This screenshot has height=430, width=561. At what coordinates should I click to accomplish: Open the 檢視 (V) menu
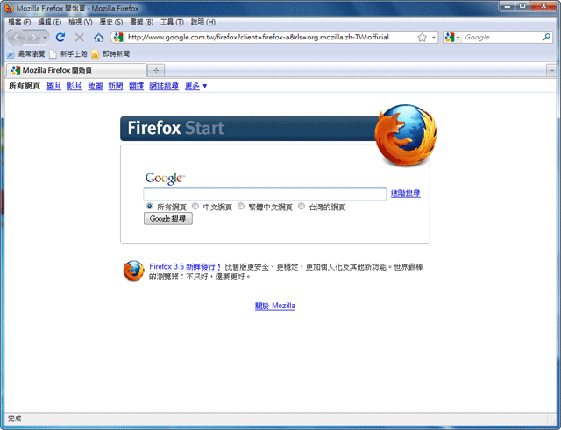point(80,22)
